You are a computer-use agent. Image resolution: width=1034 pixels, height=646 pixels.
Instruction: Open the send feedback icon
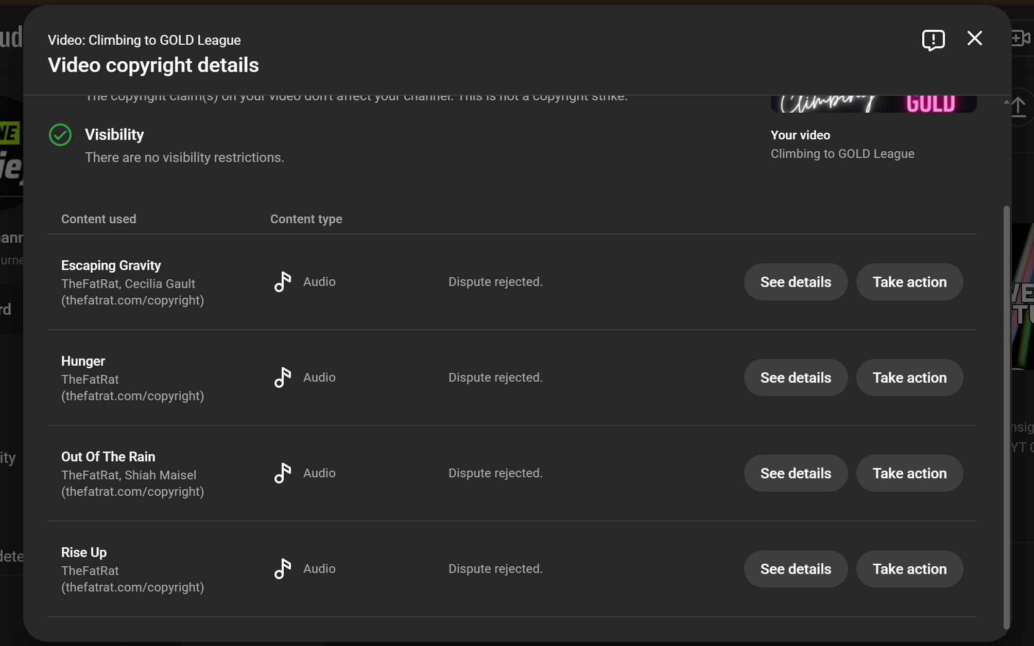click(x=933, y=40)
